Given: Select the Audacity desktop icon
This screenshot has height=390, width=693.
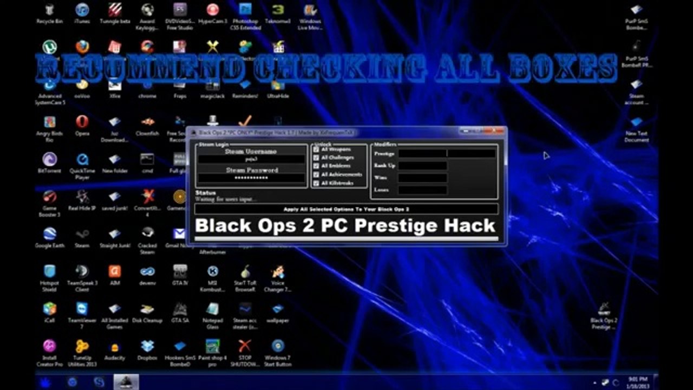Looking at the screenshot, I should pyautogui.click(x=115, y=350).
